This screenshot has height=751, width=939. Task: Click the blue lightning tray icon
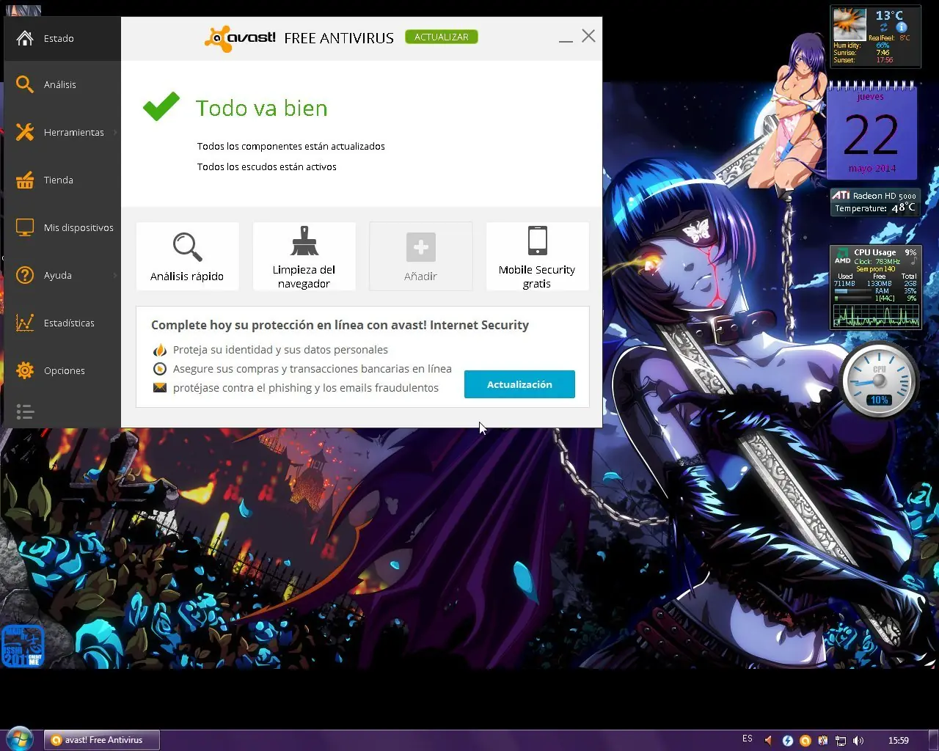click(787, 741)
